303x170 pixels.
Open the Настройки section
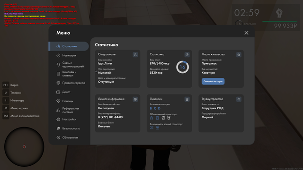[x=69, y=119]
